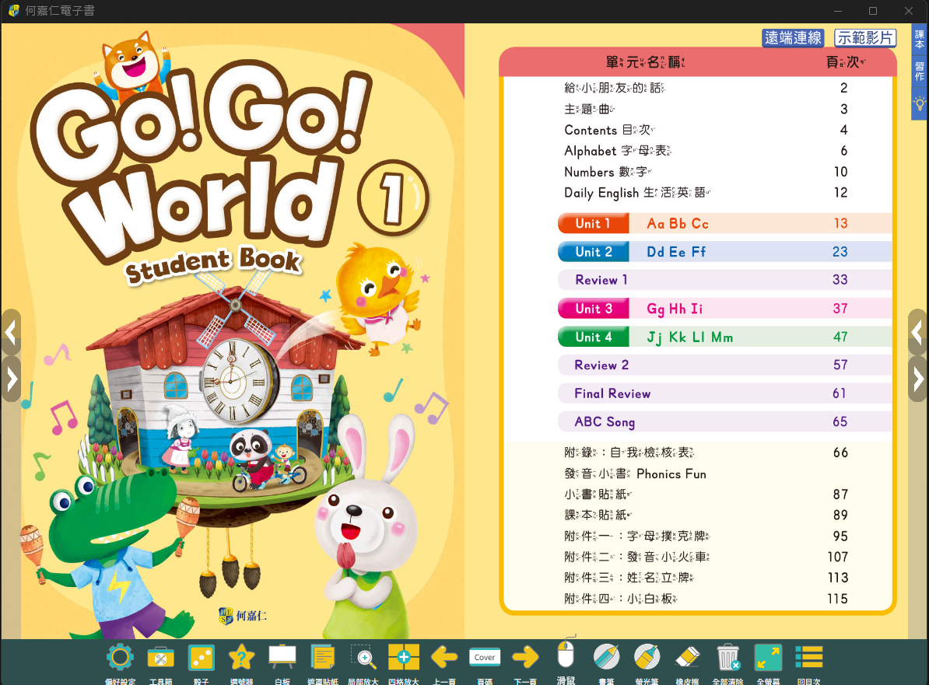929x685 pixels.
Task: Jump to Alphabet 字母表 entry
Action: point(706,151)
